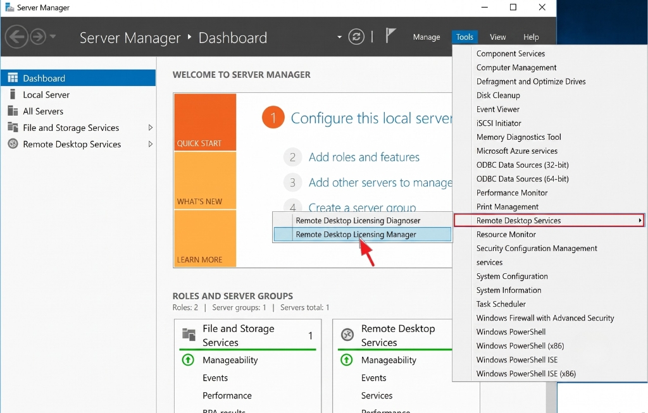Image resolution: width=648 pixels, height=413 pixels.
Task: Open Local Server in sidebar
Action: [46, 95]
